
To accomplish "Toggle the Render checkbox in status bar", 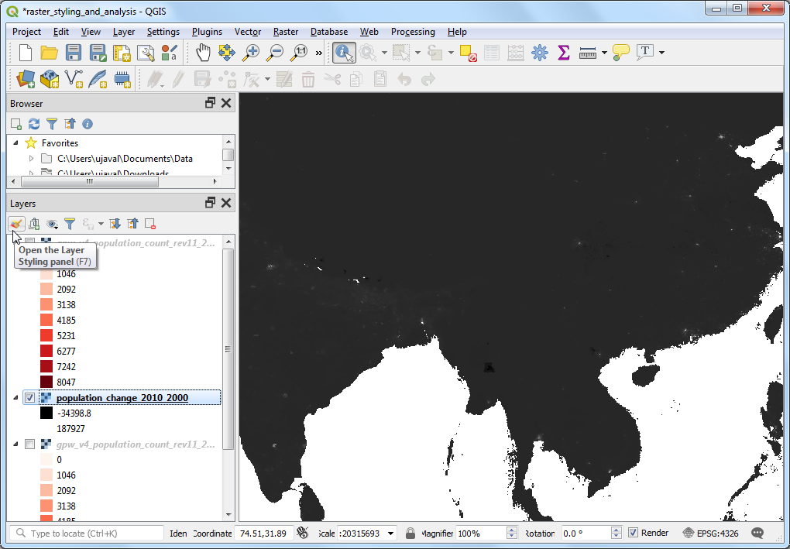I will click(x=634, y=534).
